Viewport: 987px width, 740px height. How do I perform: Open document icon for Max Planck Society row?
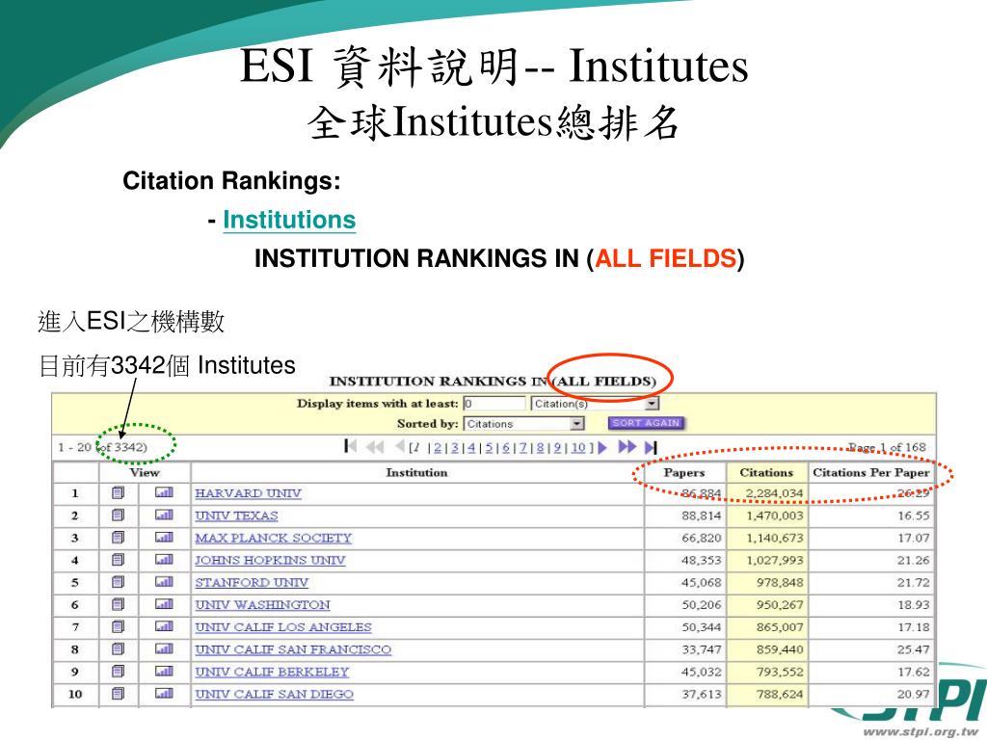pyautogui.click(x=118, y=538)
